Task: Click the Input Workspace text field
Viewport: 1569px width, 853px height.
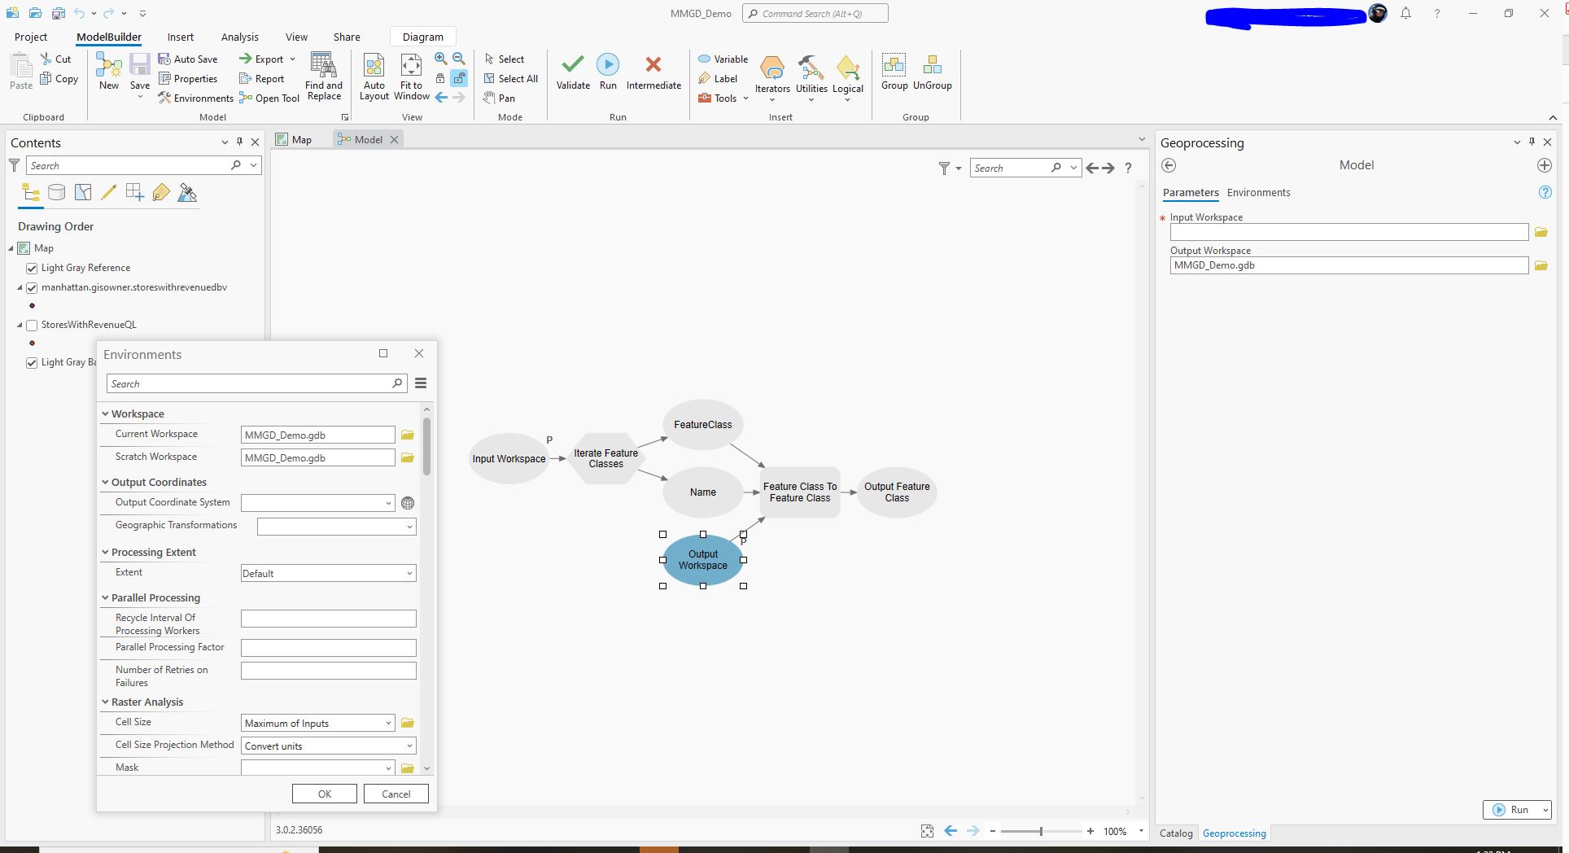Action: (1348, 232)
